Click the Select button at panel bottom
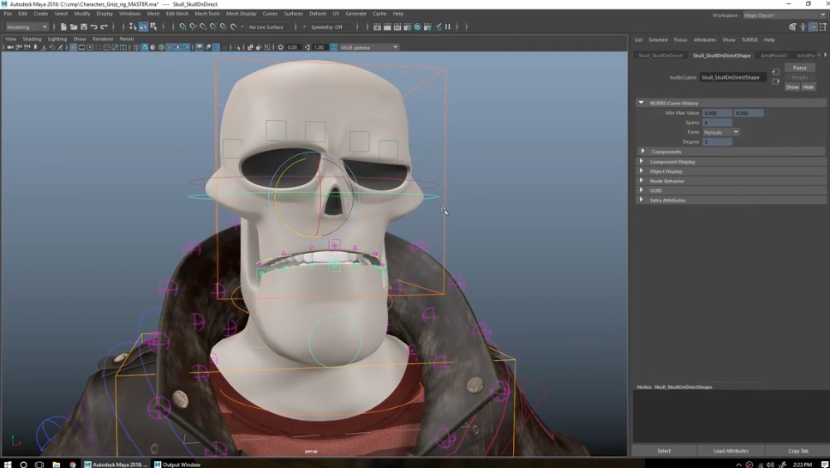The height and width of the screenshot is (468, 830). tap(664, 451)
